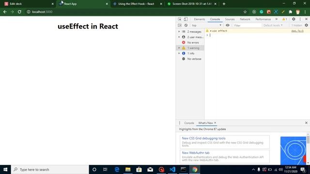Show more DevTools tabs via chevrons
The image size is (310, 174).
[x=277, y=19]
